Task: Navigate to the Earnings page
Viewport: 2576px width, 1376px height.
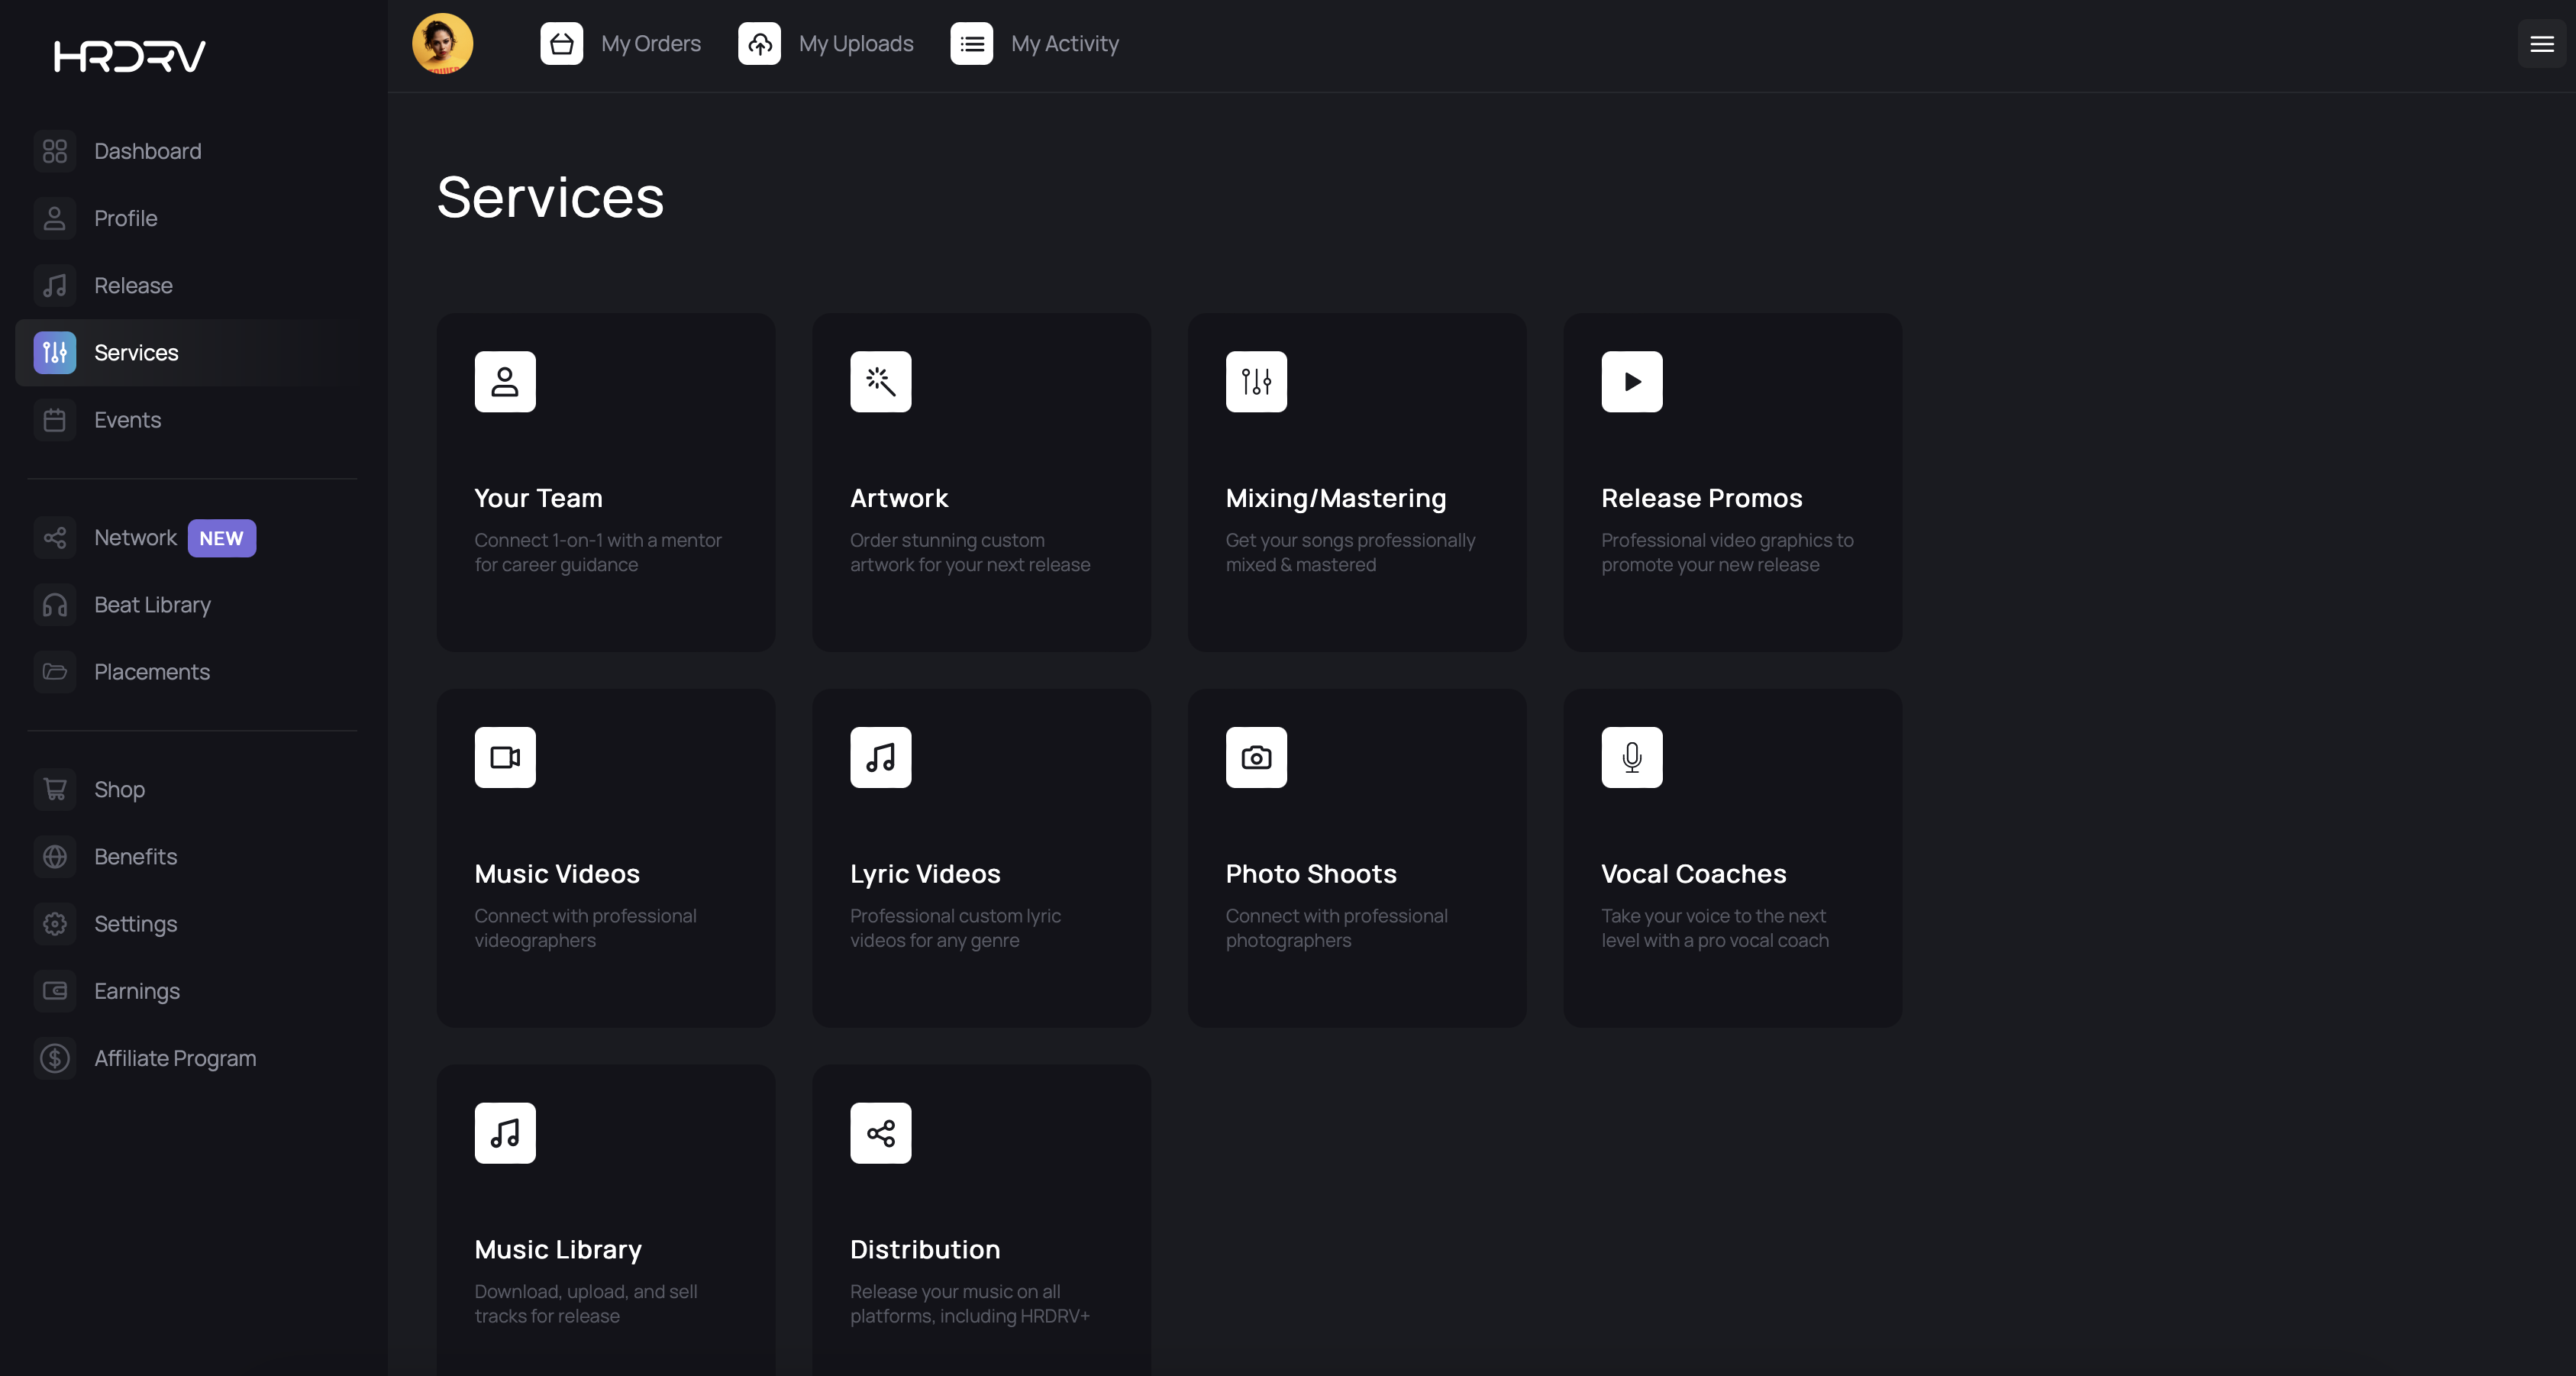Action: 137,991
